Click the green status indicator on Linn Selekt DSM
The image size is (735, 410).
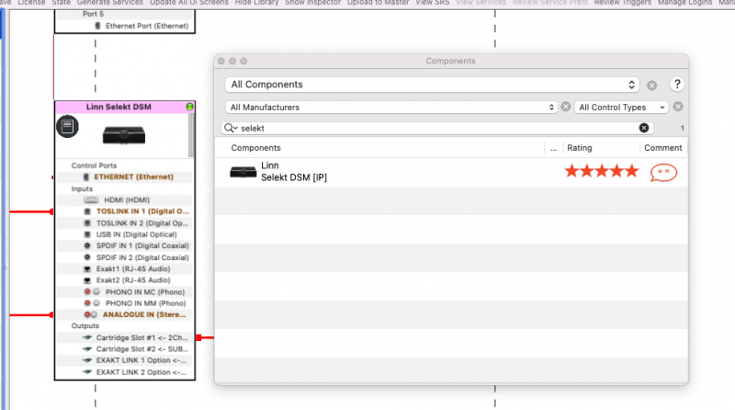[x=189, y=107]
